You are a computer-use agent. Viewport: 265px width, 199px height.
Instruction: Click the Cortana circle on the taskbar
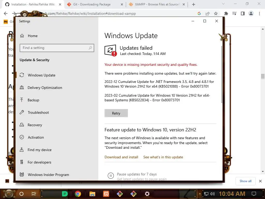21,194
